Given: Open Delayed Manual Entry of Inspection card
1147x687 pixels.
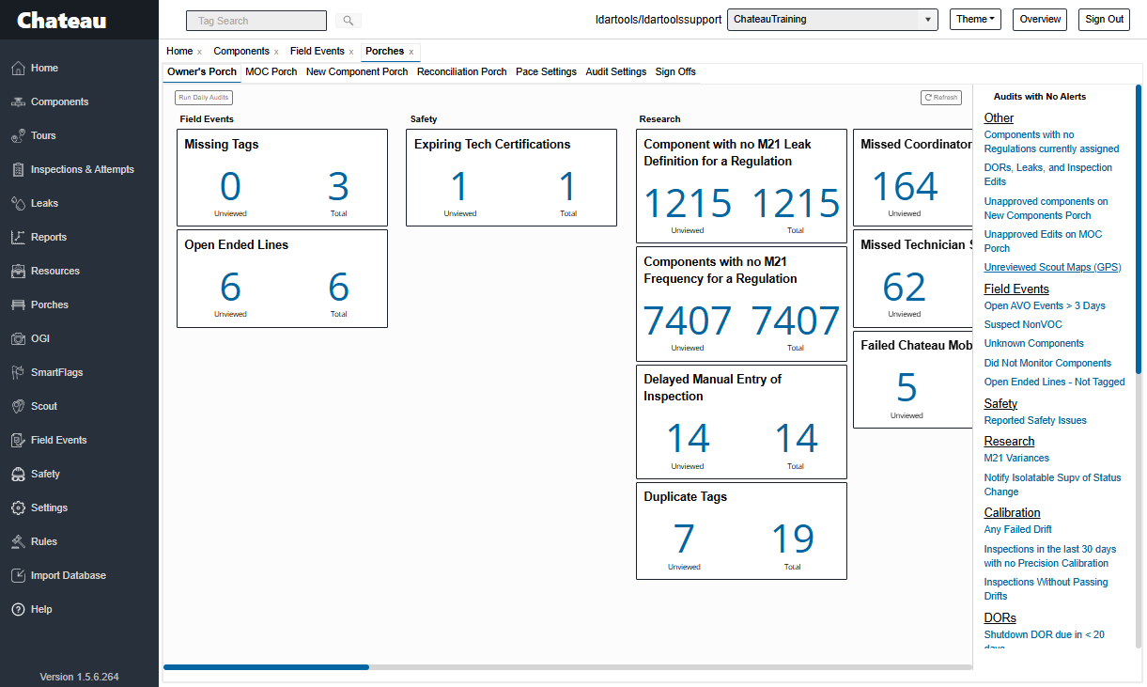Looking at the screenshot, I should tap(741, 422).
